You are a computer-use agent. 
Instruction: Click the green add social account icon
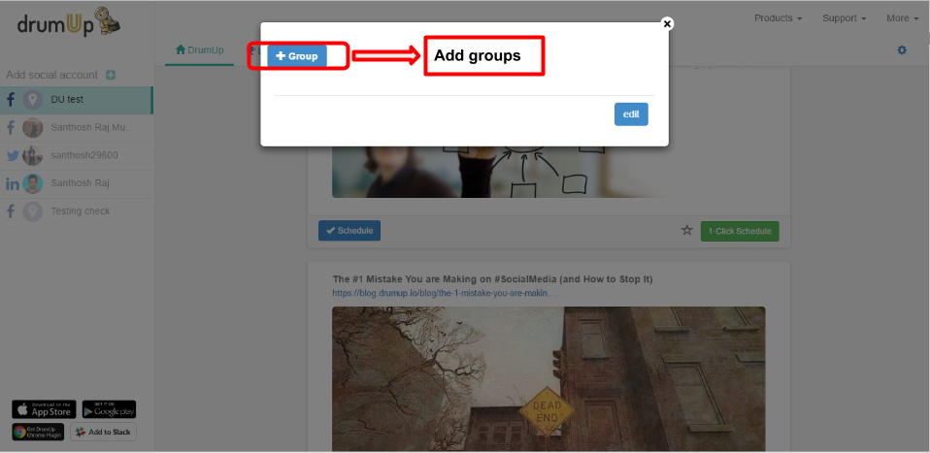111,76
